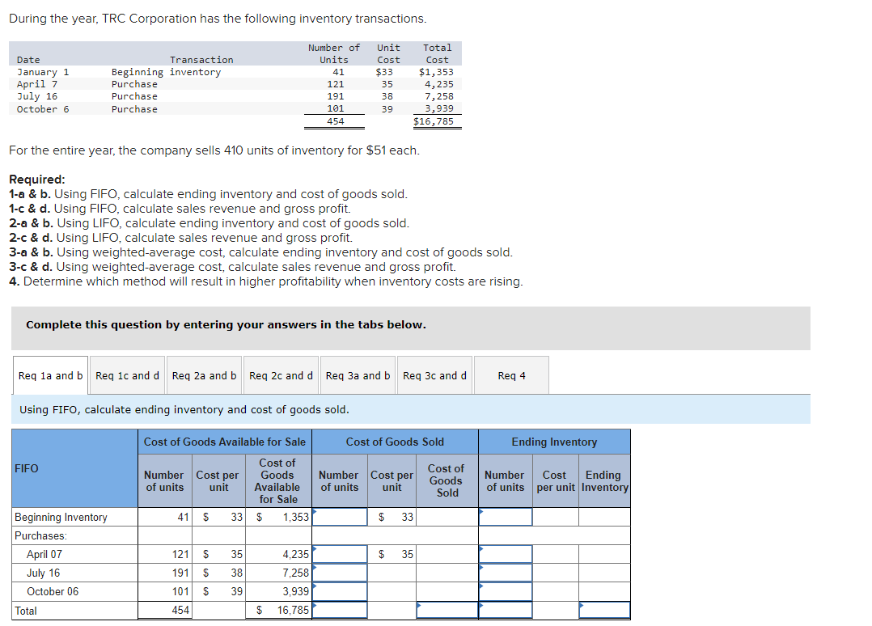Select Total row Ending Inventory amount field
Screen dimensions: 872x626
(x=604, y=611)
